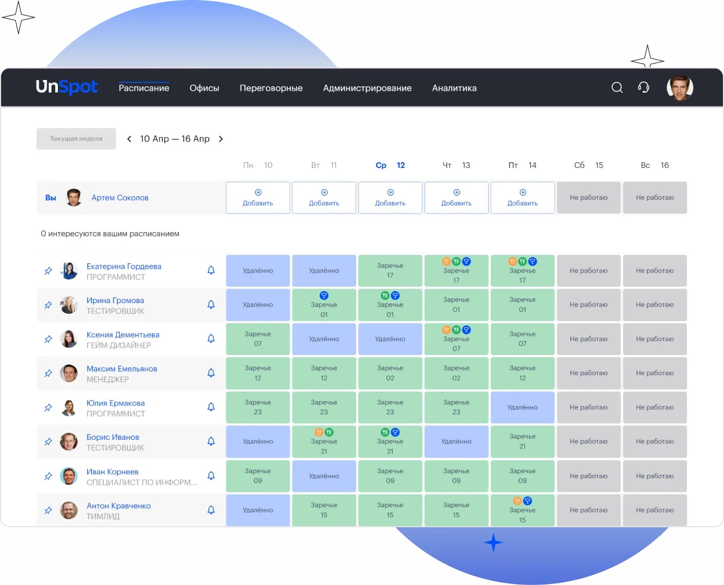The width and height of the screenshot is (724, 585).
Task: Open Максим Емельянов Wednesday Заречье 02 cell
Action: coord(390,373)
